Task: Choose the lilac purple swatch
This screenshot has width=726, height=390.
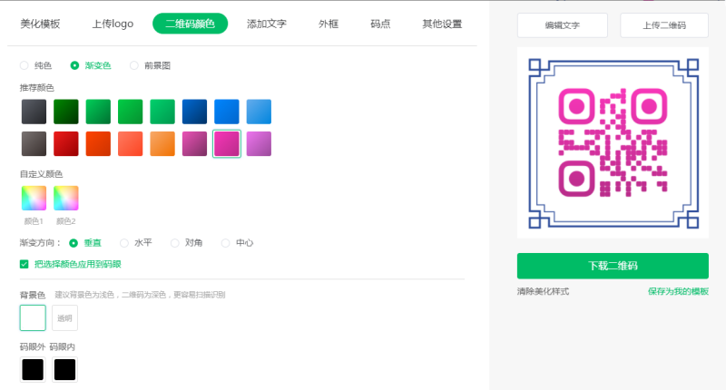Action: point(259,144)
